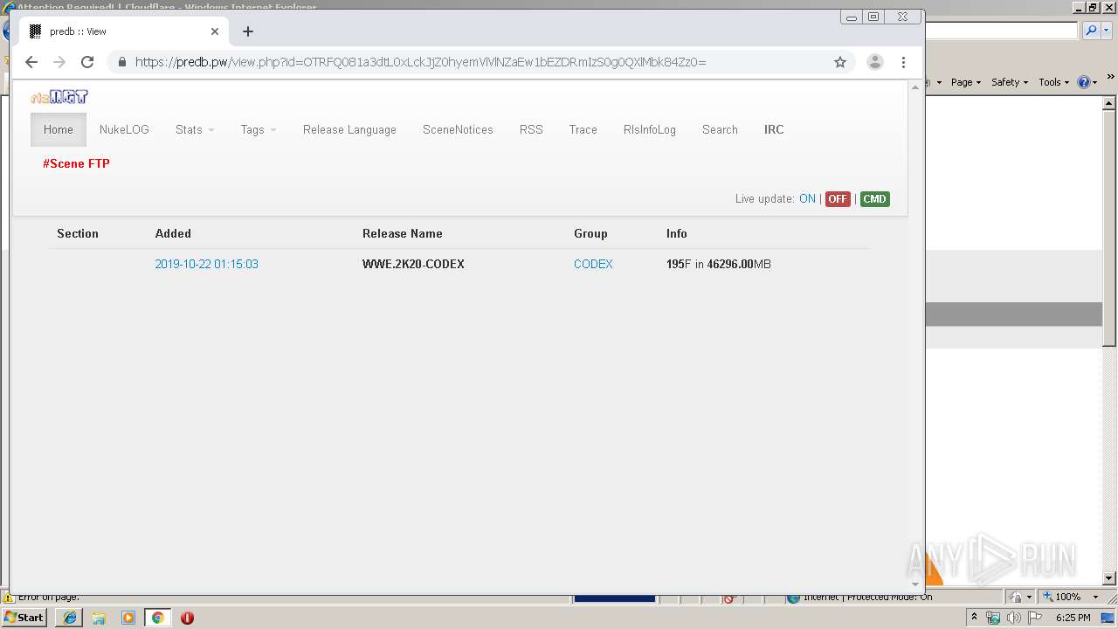This screenshot has height=629, width=1118.
Task: Show hidden system tray icons
Action: (x=975, y=618)
